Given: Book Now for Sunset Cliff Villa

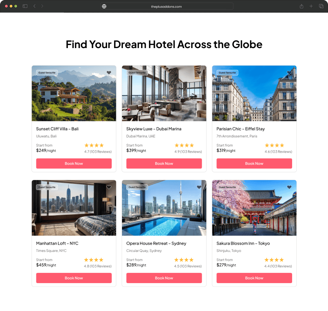Looking at the screenshot, I should point(74,163).
